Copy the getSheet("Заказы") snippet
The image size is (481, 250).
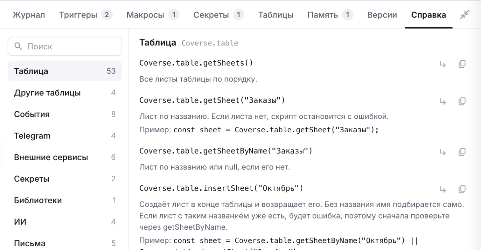click(x=462, y=101)
